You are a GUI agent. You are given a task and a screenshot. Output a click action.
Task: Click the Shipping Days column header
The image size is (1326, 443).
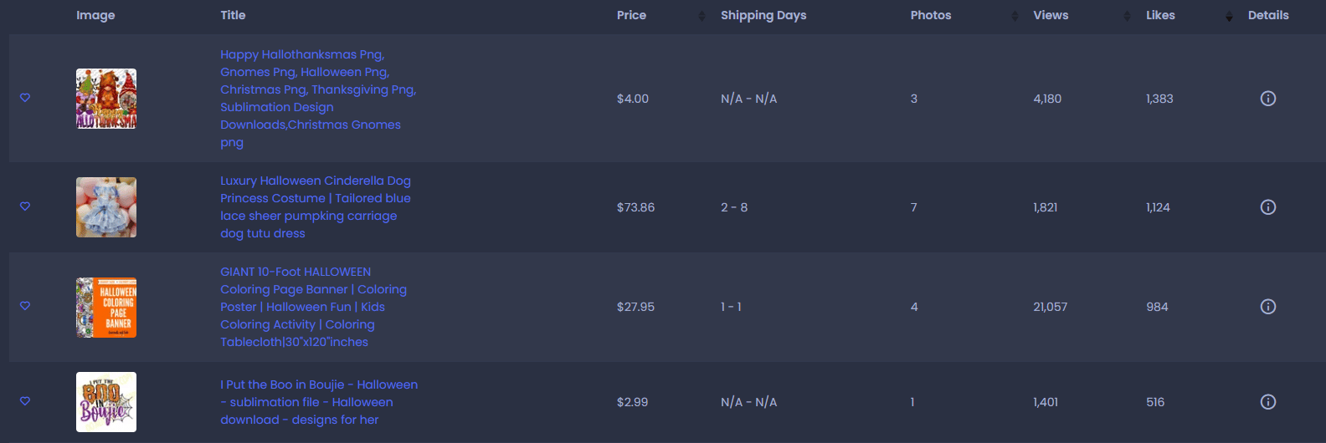[x=763, y=15]
